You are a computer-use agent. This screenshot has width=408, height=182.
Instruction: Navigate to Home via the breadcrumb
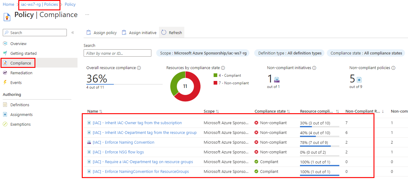(x=8, y=4)
